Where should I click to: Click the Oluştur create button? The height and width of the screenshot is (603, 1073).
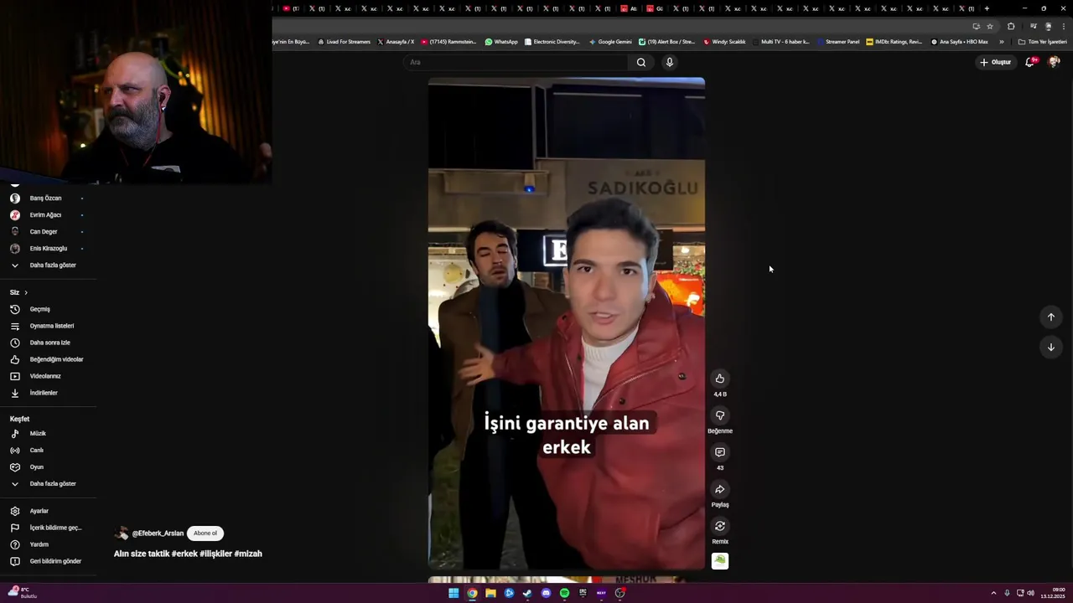[996, 62]
